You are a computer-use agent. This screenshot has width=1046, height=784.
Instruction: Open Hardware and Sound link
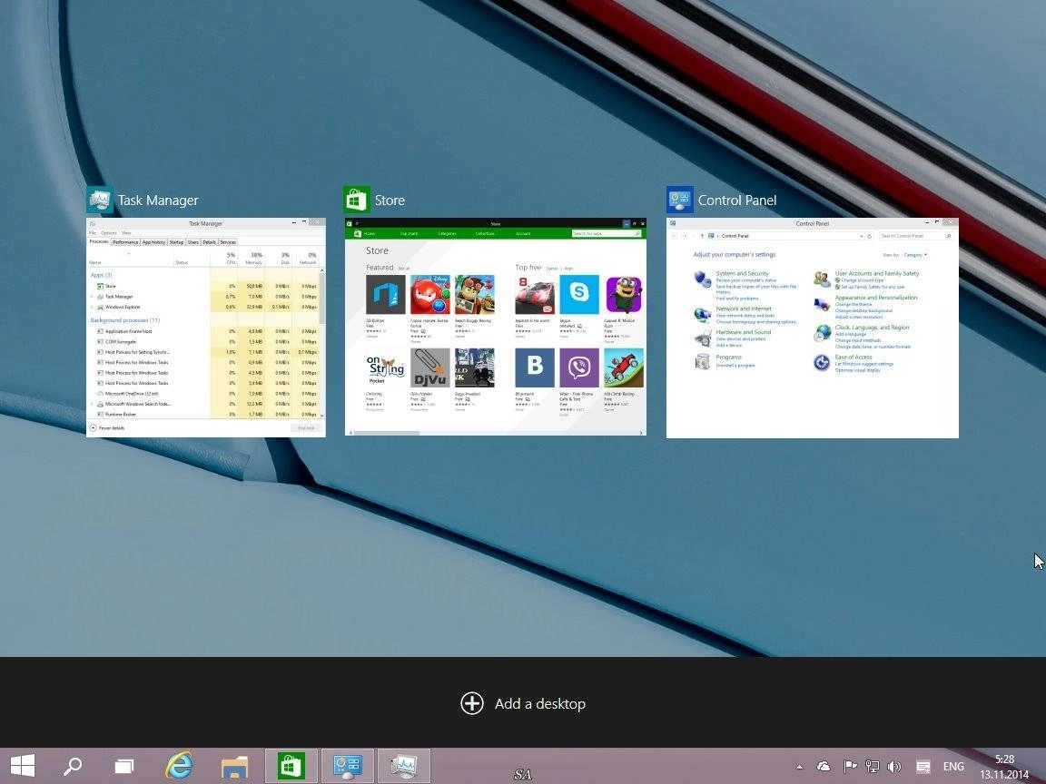click(x=743, y=332)
